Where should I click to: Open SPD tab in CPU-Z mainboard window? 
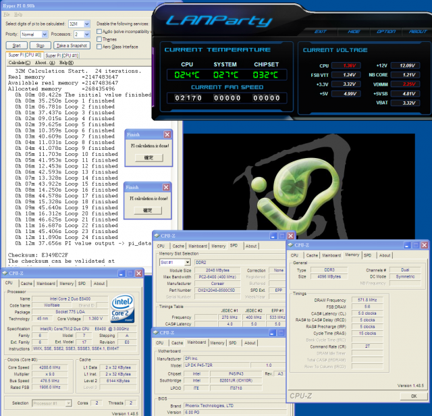pos(232,342)
